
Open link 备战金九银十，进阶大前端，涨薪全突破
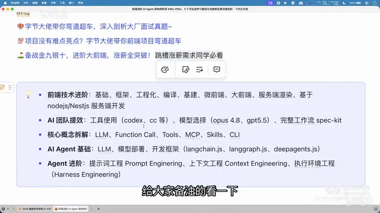click(88, 56)
